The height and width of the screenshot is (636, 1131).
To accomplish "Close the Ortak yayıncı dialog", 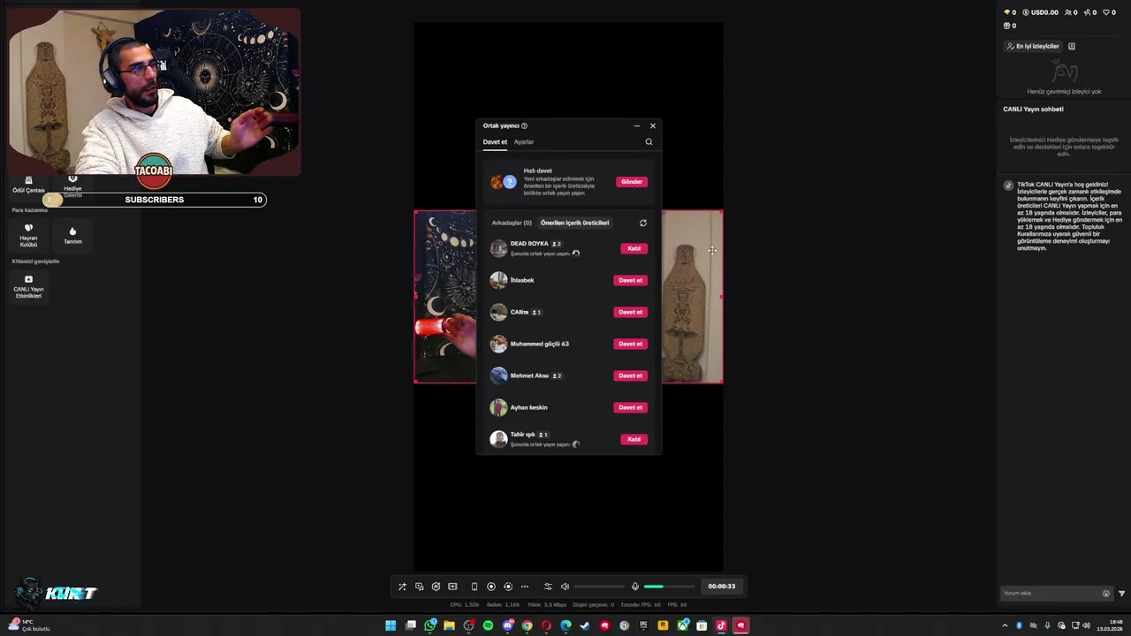I will [653, 125].
